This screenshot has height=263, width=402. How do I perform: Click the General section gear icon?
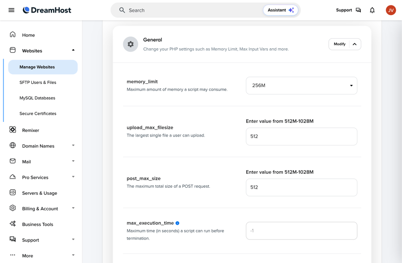131,44
